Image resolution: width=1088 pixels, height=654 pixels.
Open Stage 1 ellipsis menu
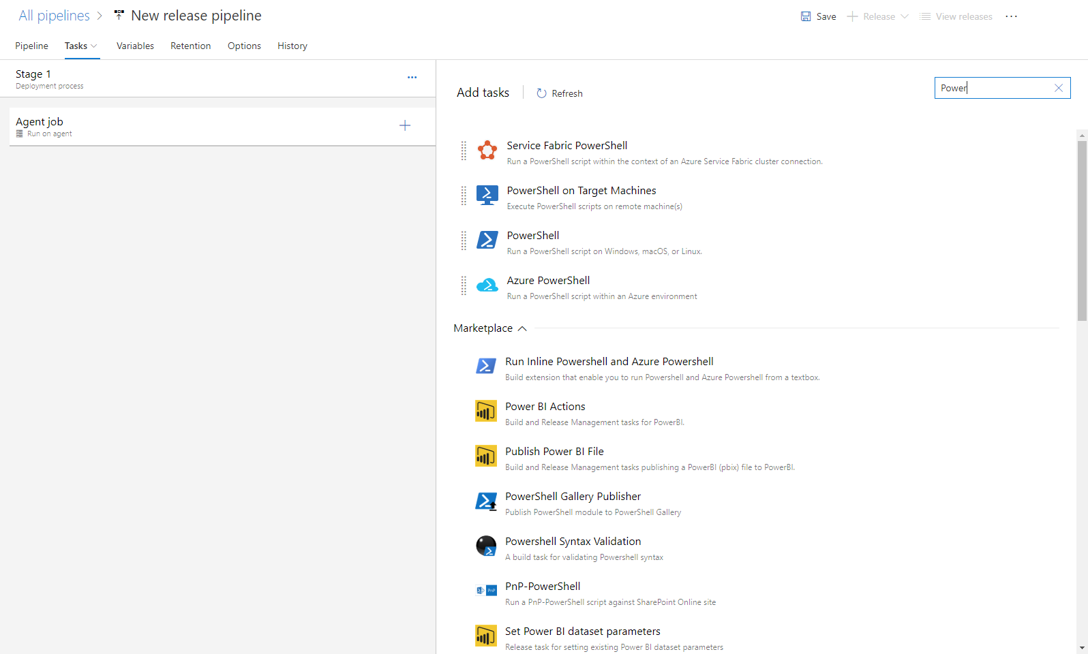412,78
